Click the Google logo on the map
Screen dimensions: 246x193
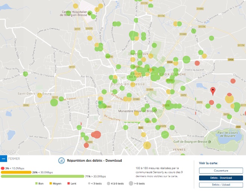8,152
